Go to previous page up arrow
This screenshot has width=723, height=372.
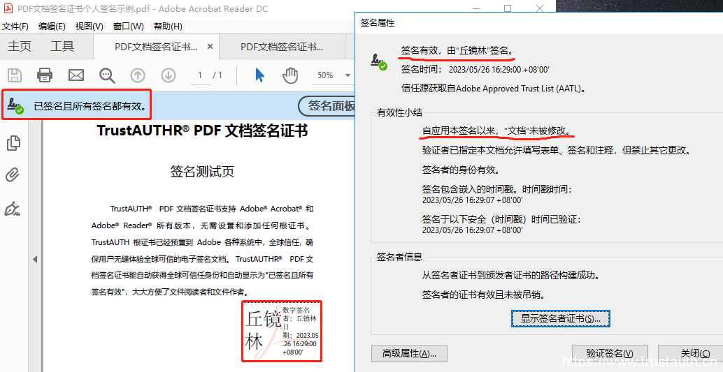click(x=138, y=75)
